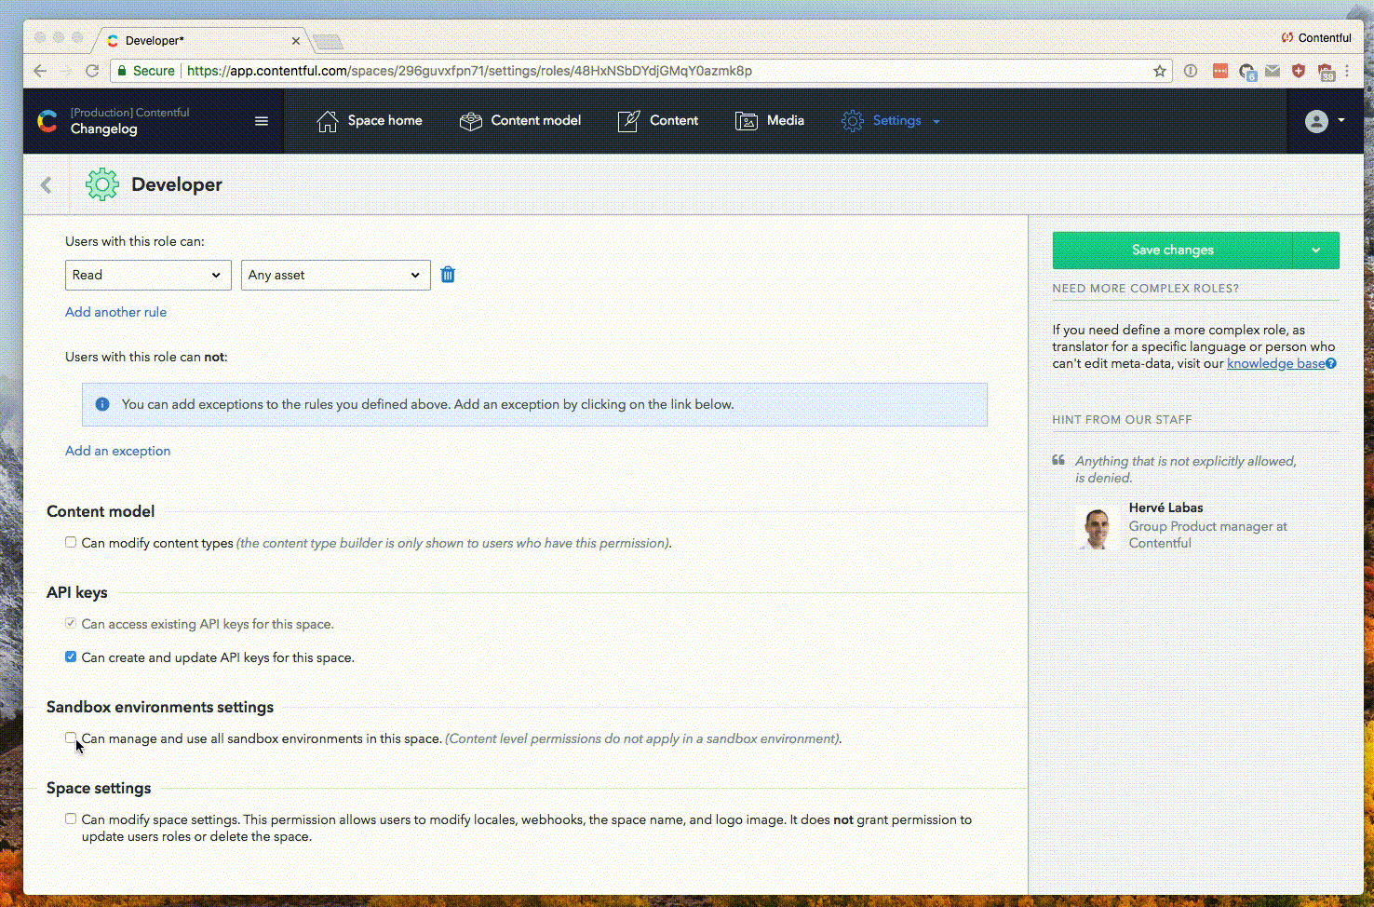Toggle Can access existing API keys
This screenshot has width=1374, height=907.
pos(71,623)
